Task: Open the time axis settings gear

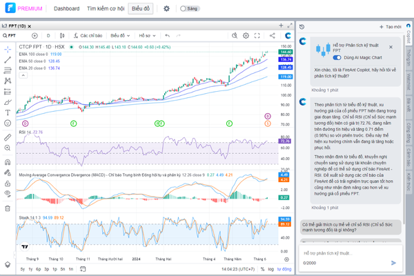Action: click(286, 259)
